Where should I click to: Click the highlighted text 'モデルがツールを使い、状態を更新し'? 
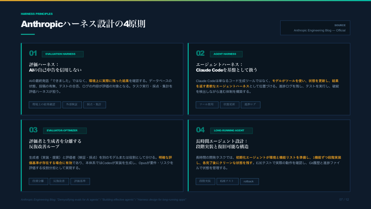301,81
